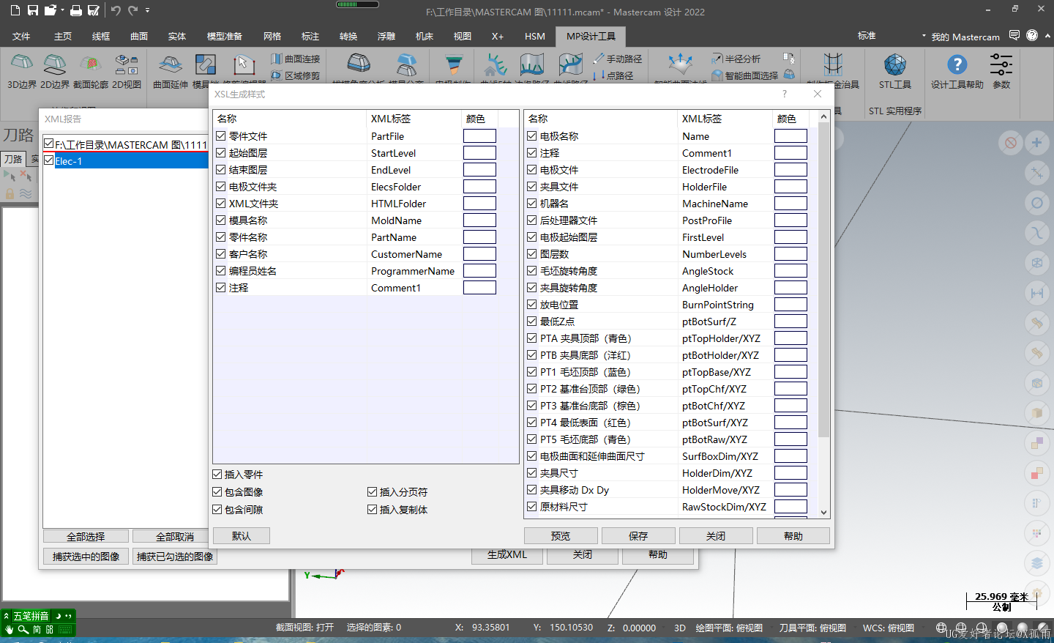Image resolution: width=1054 pixels, height=643 pixels.
Task: Switch to the 机床 tab
Action: click(x=425, y=36)
